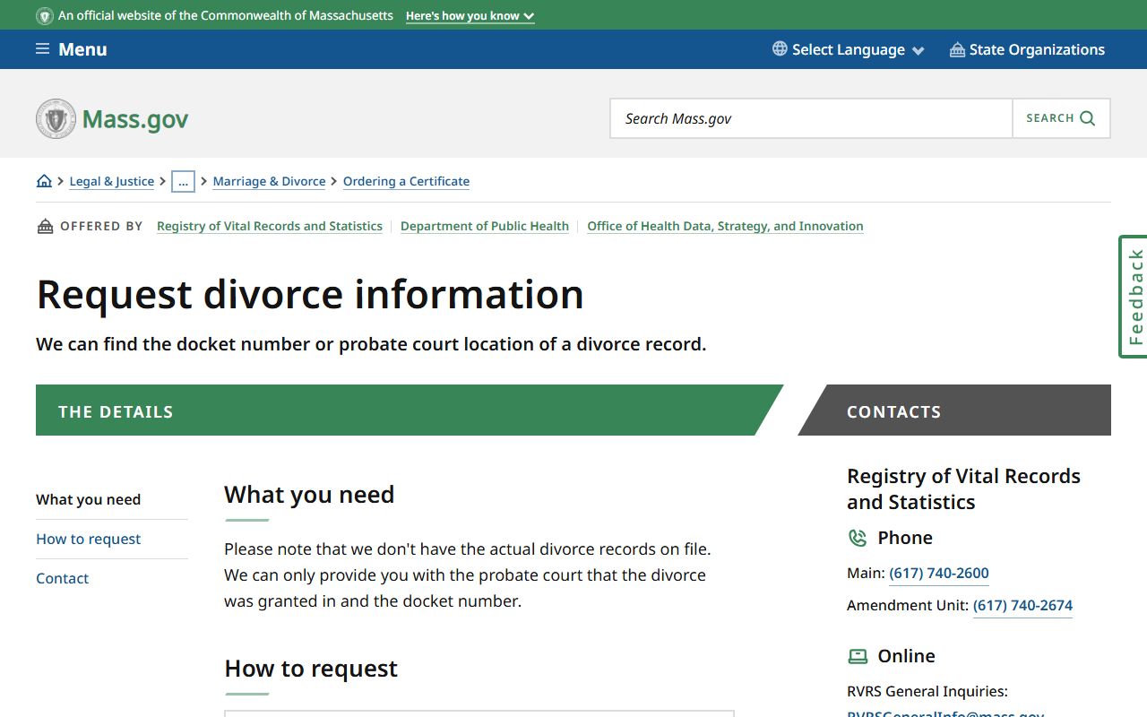Click the laptop icon beside the Online heading

click(858, 656)
